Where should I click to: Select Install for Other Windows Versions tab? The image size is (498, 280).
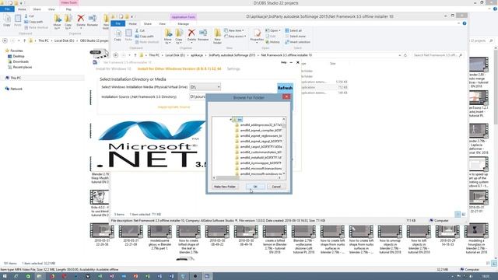point(179,69)
